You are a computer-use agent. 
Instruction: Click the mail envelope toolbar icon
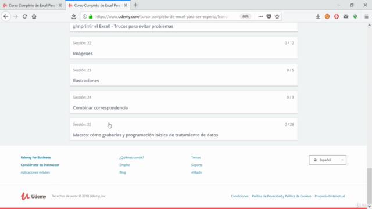pyautogui.click(x=346, y=16)
